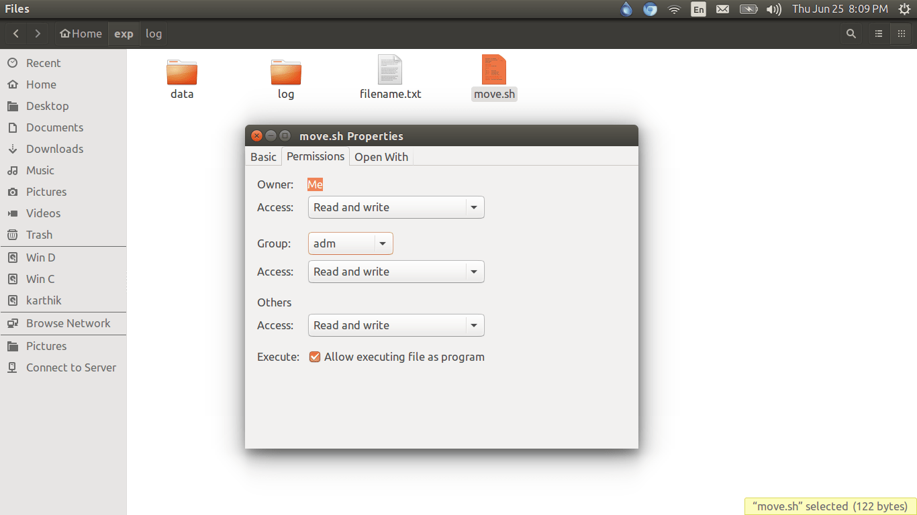Switch to the Basic tab
The width and height of the screenshot is (917, 515).
263,156
